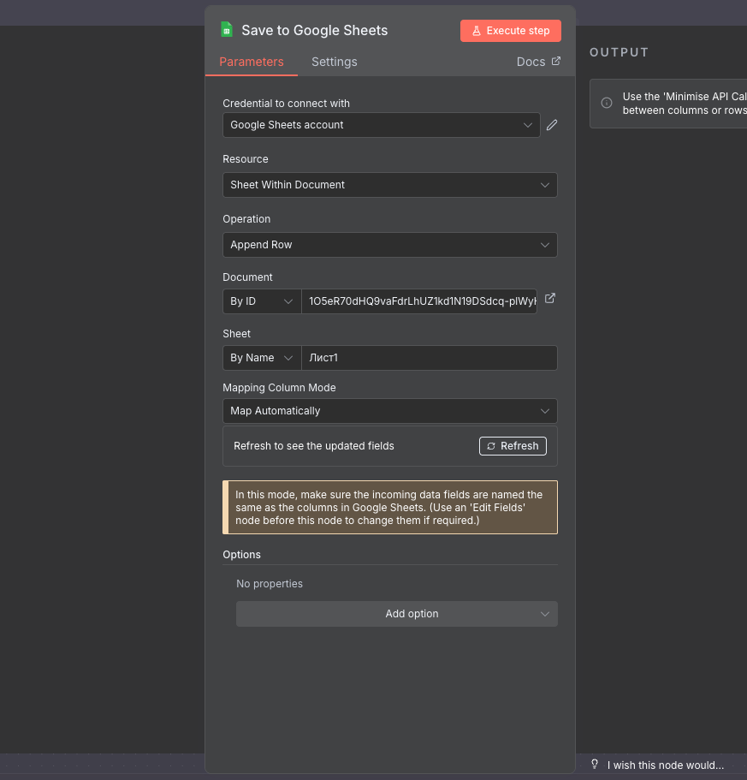Image resolution: width=747 pixels, height=780 pixels.
Task: Open the Append Row operation dropdown
Action: pyautogui.click(x=390, y=245)
